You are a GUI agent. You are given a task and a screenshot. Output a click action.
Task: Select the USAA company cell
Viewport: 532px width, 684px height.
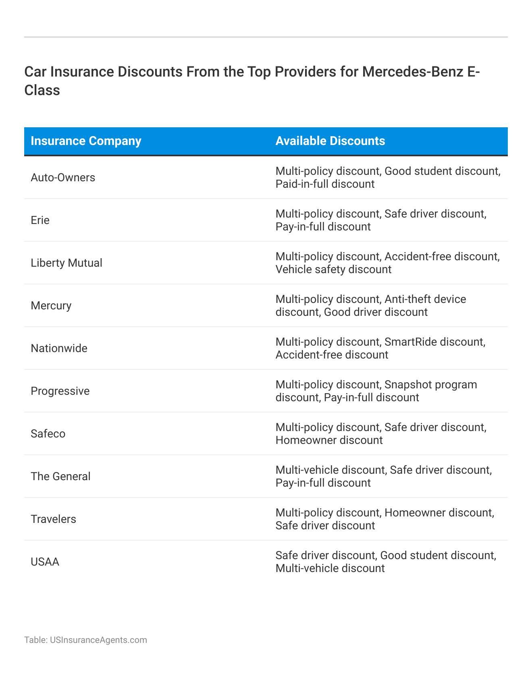pyautogui.click(x=45, y=562)
